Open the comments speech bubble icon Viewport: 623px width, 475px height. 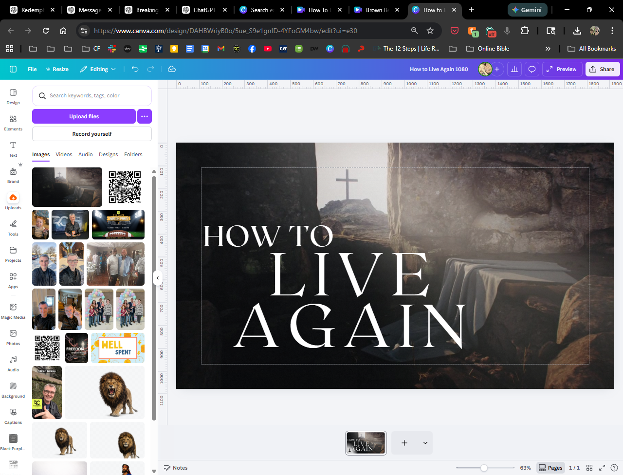(x=532, y=69)
